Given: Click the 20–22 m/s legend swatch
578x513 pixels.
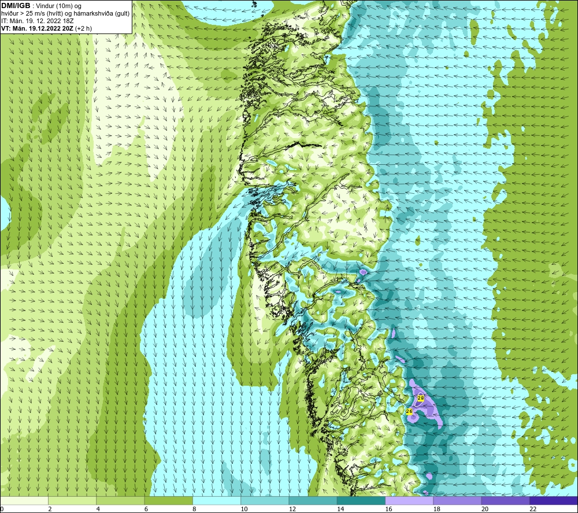Looking at the screenshot, I should coord(505,500).
